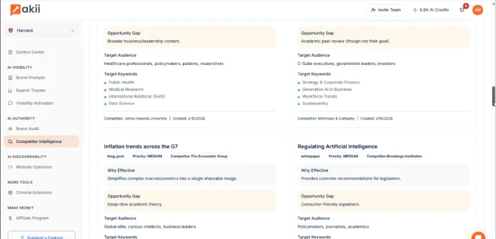Click 'Global elite, curious intellects' audience text
The image size is (496, 239).
click(150, 227)
